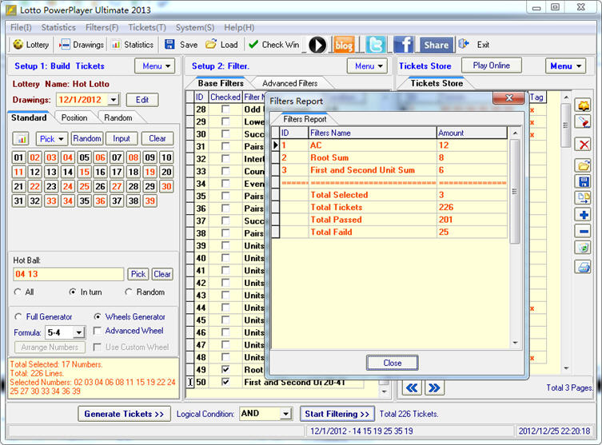Click the copy/export documents icon

click(584, 197)
